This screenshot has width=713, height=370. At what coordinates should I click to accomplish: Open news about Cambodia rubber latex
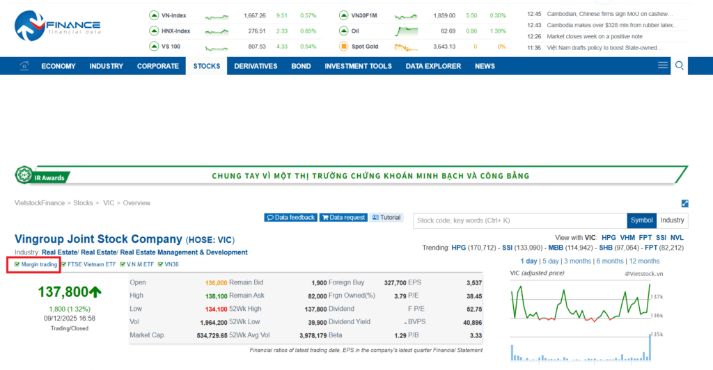pyautogui.click(x=612, y=26)
